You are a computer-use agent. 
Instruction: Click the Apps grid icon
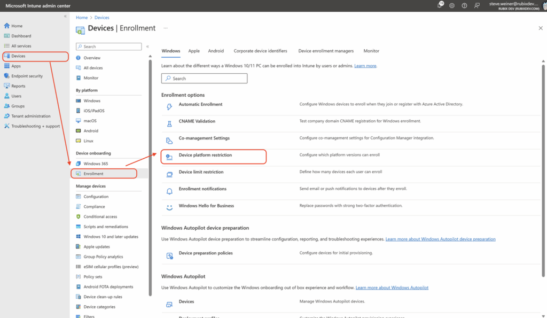tap(6, 66)
